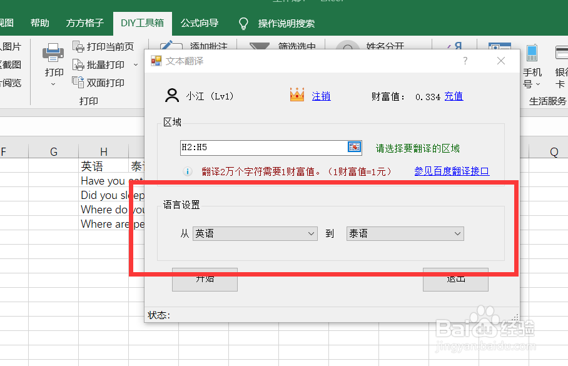Select the DIY工具箱 tab
This screenshot has width=568, height=366.
point(143,23)
